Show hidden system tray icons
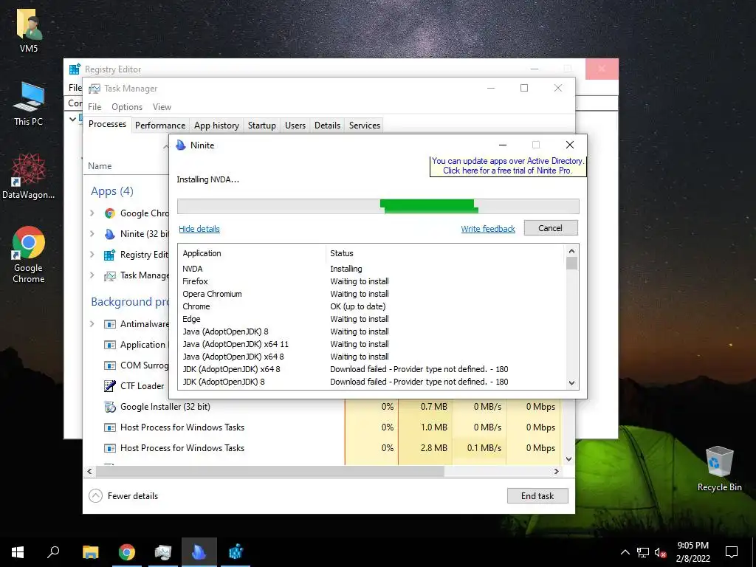This screenshot has width=756, height=567. [x=625, y=552]
